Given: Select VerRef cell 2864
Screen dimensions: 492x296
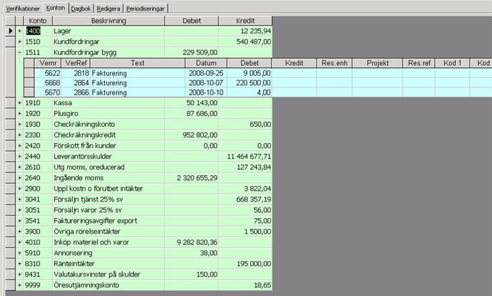Looking at the screenshot, I should click(76, 83).
